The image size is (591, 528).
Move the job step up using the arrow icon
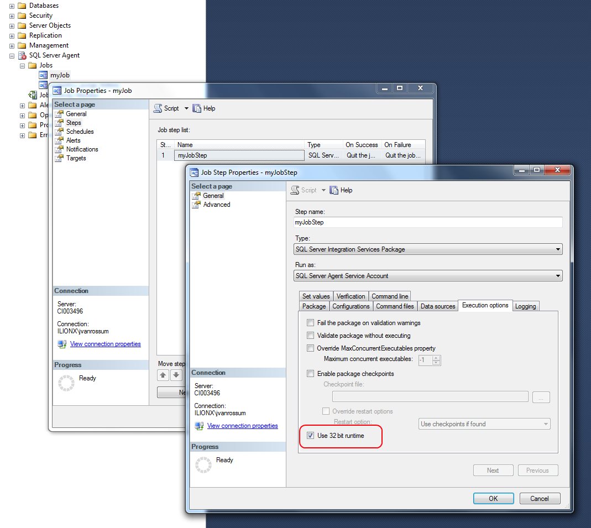click(x=163, y=375)
